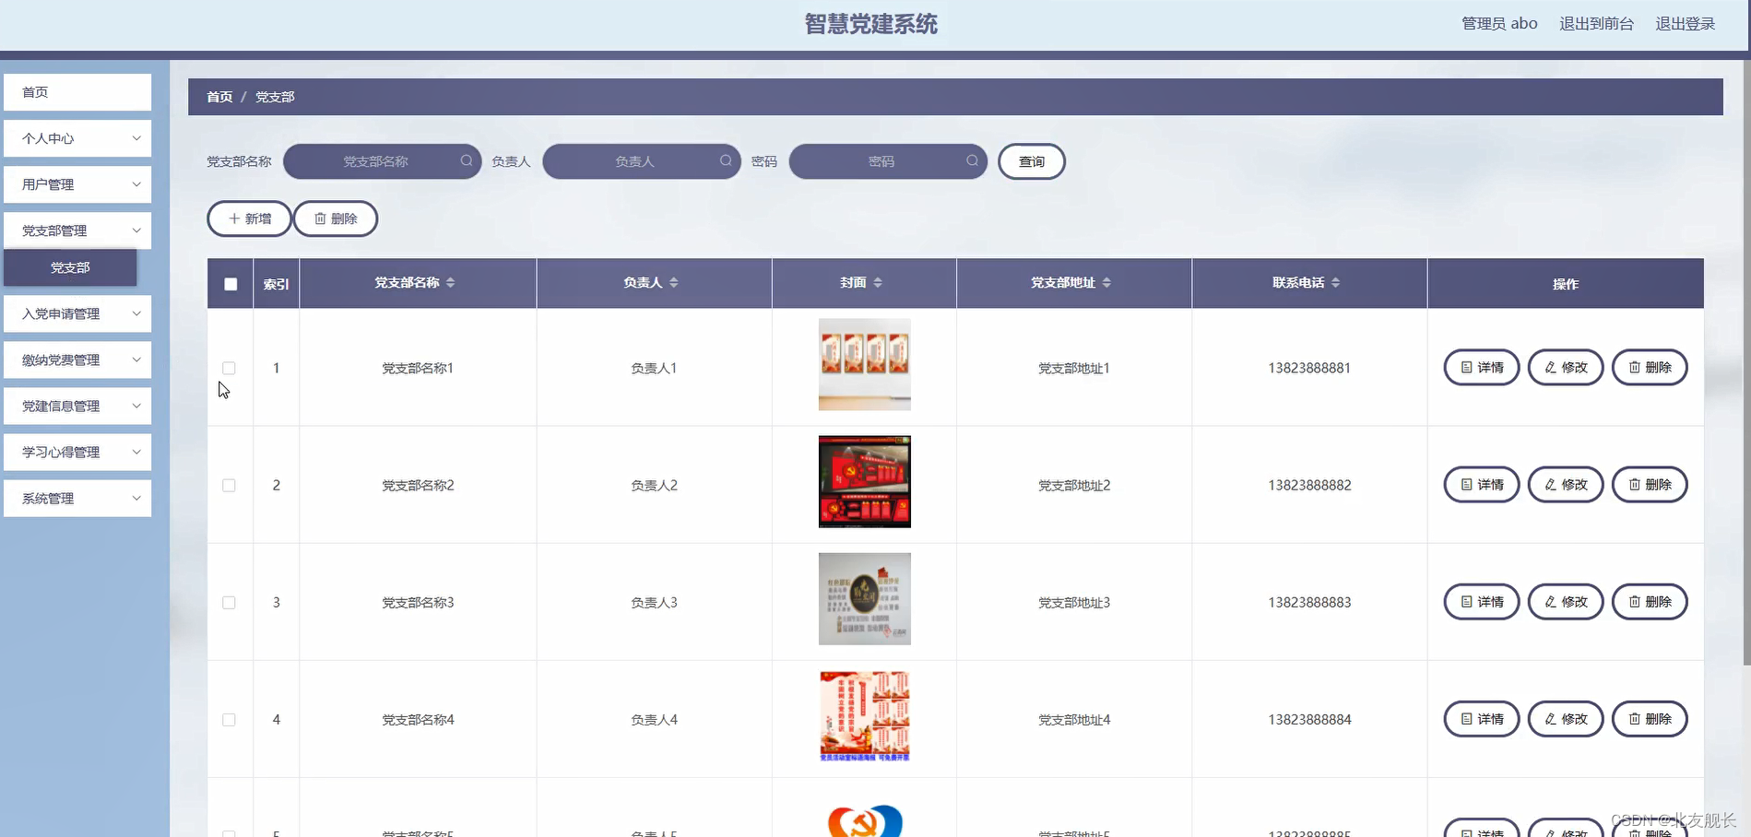Check the checkbox for row 3
1751x837 pixels.
pyautogui.click(x=229, y=602)
